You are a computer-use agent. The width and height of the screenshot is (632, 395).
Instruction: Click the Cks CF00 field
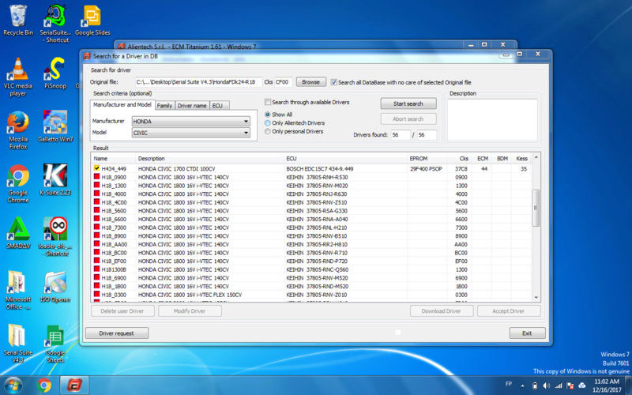pos(284,82)
